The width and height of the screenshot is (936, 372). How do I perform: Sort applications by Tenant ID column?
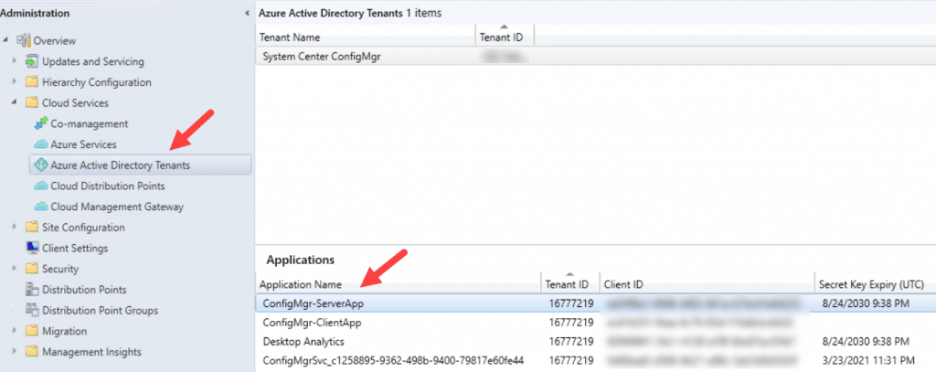pyautogui.click(x=570, y=284)
